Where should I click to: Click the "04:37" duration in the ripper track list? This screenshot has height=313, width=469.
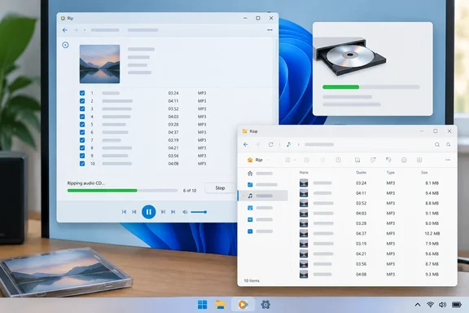tap(173, 132)
